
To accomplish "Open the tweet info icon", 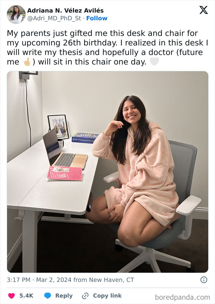I will [x=204, y=280].
